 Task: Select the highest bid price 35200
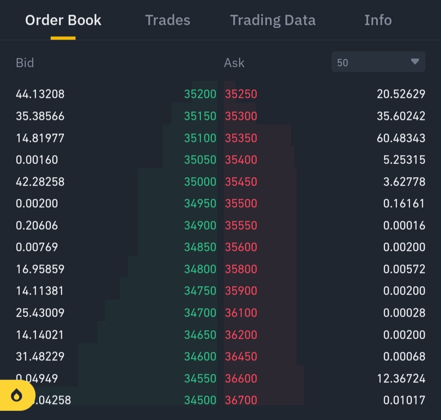(x=200, y=94)
